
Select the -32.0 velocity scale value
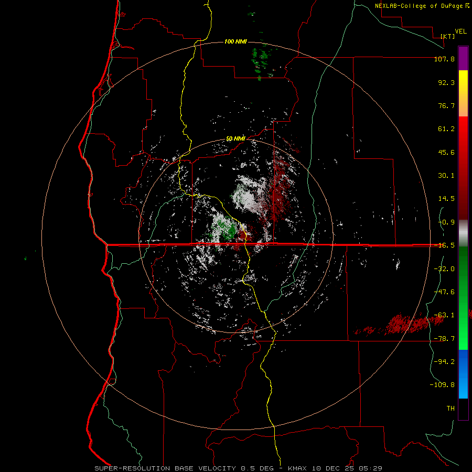point(444,269)
